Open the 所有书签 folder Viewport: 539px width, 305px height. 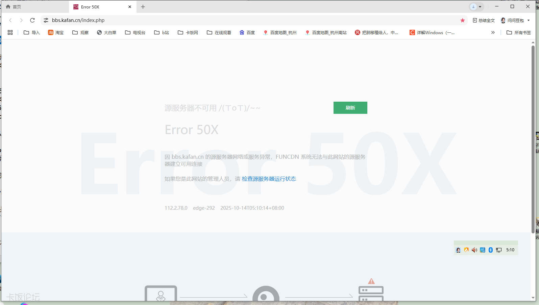pyautogui.click(x=519, y=32)
